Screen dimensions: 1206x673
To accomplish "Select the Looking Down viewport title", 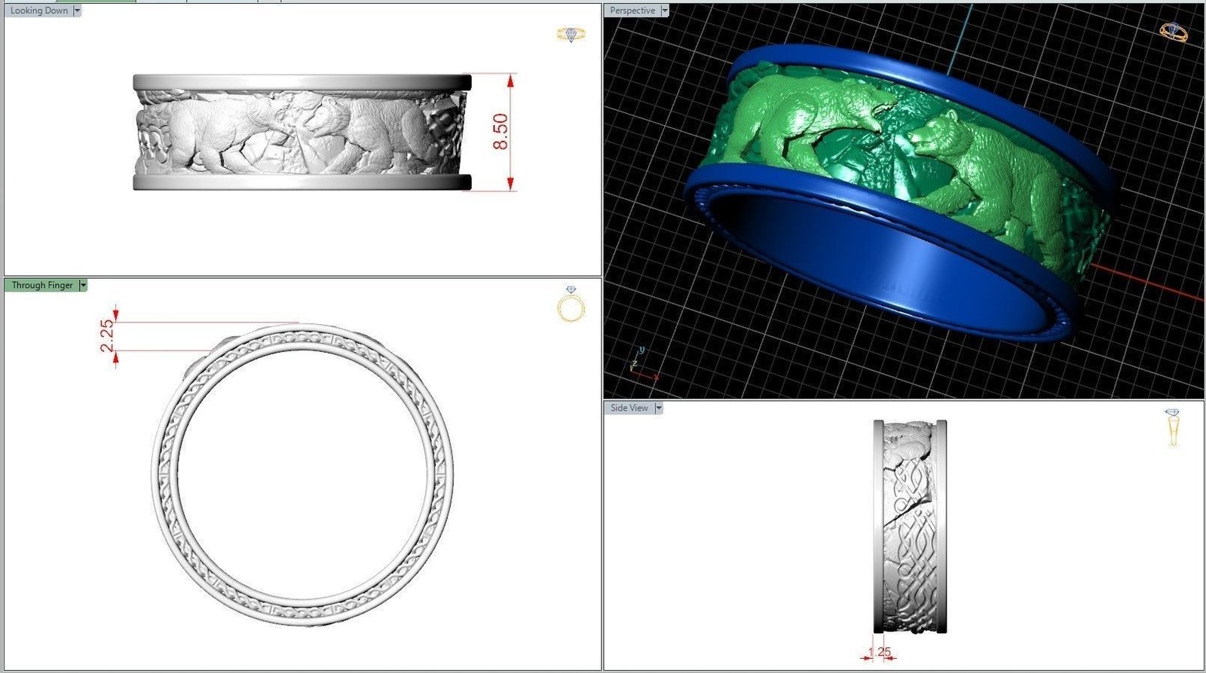I will [38, 11].
